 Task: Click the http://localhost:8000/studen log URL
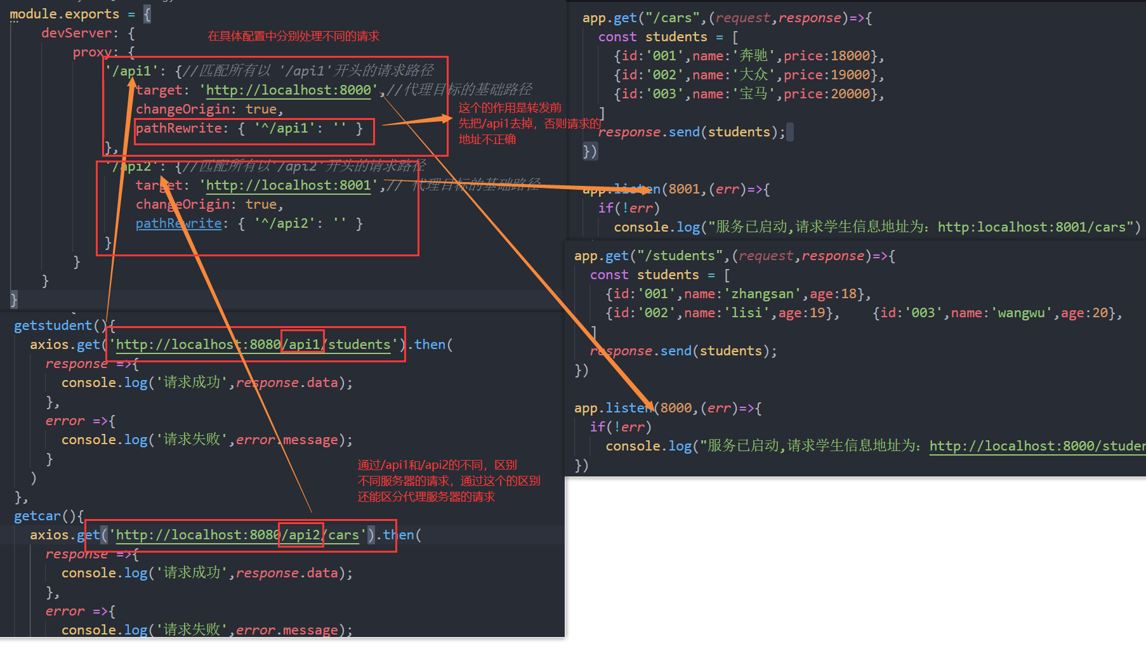click(x=1037, y=446)
